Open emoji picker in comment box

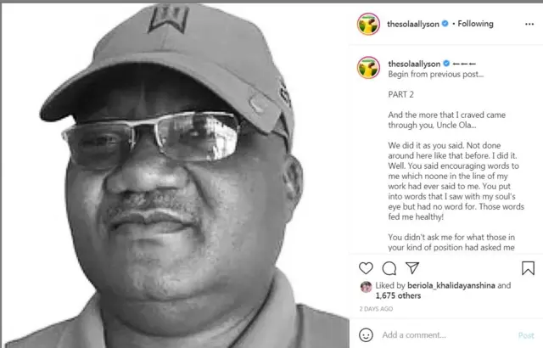coord(366,334)
